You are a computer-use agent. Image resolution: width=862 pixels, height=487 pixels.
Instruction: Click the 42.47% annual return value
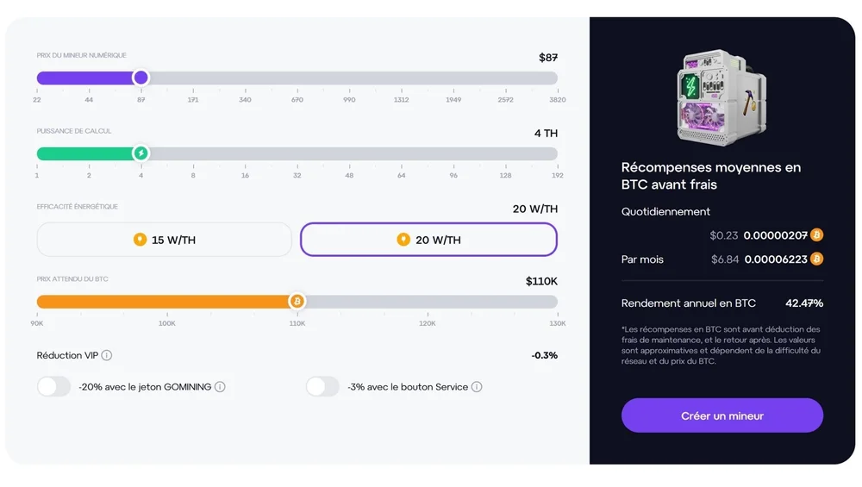(x=804, y=303)
